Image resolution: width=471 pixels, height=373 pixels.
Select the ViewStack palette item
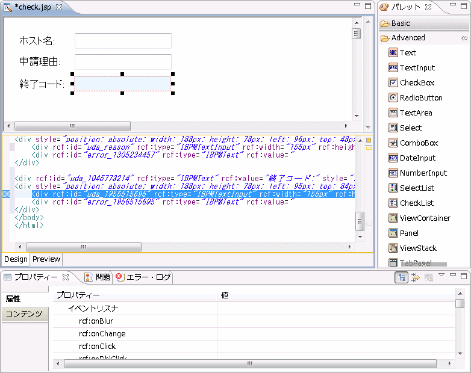click(413, 248)
